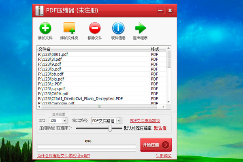Screen dimensions: 243x162
Task: Minimize the PDF compressor window
Action: tap(160, 11)
